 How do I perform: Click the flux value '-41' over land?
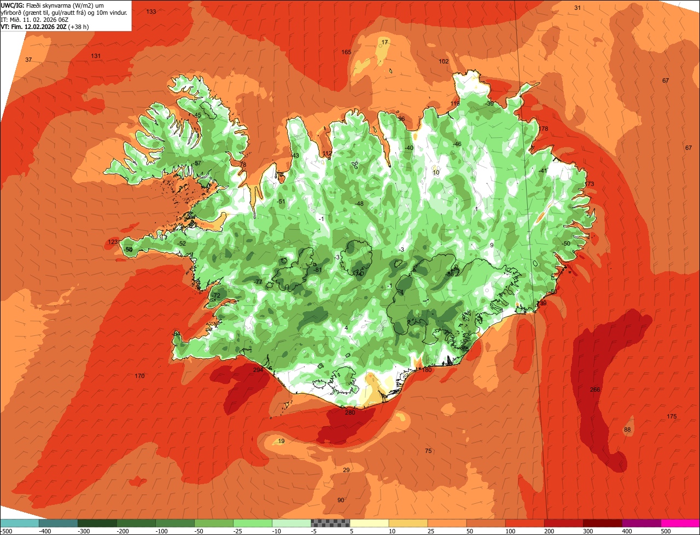point(542,171)
